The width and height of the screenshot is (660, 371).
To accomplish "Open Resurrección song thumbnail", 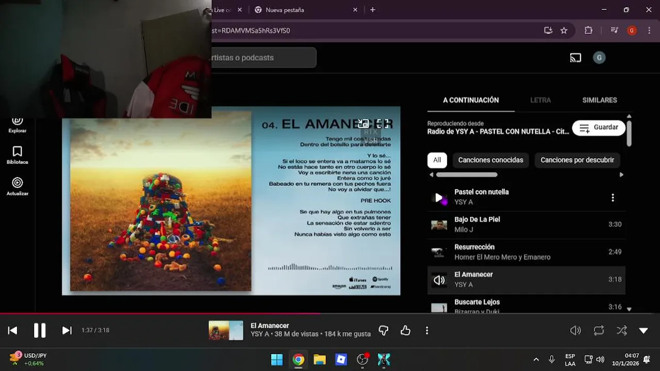I will [x=439, y=252].
